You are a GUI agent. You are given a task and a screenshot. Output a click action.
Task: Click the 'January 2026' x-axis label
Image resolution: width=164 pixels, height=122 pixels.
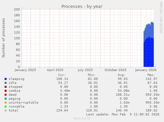point(146,70)
